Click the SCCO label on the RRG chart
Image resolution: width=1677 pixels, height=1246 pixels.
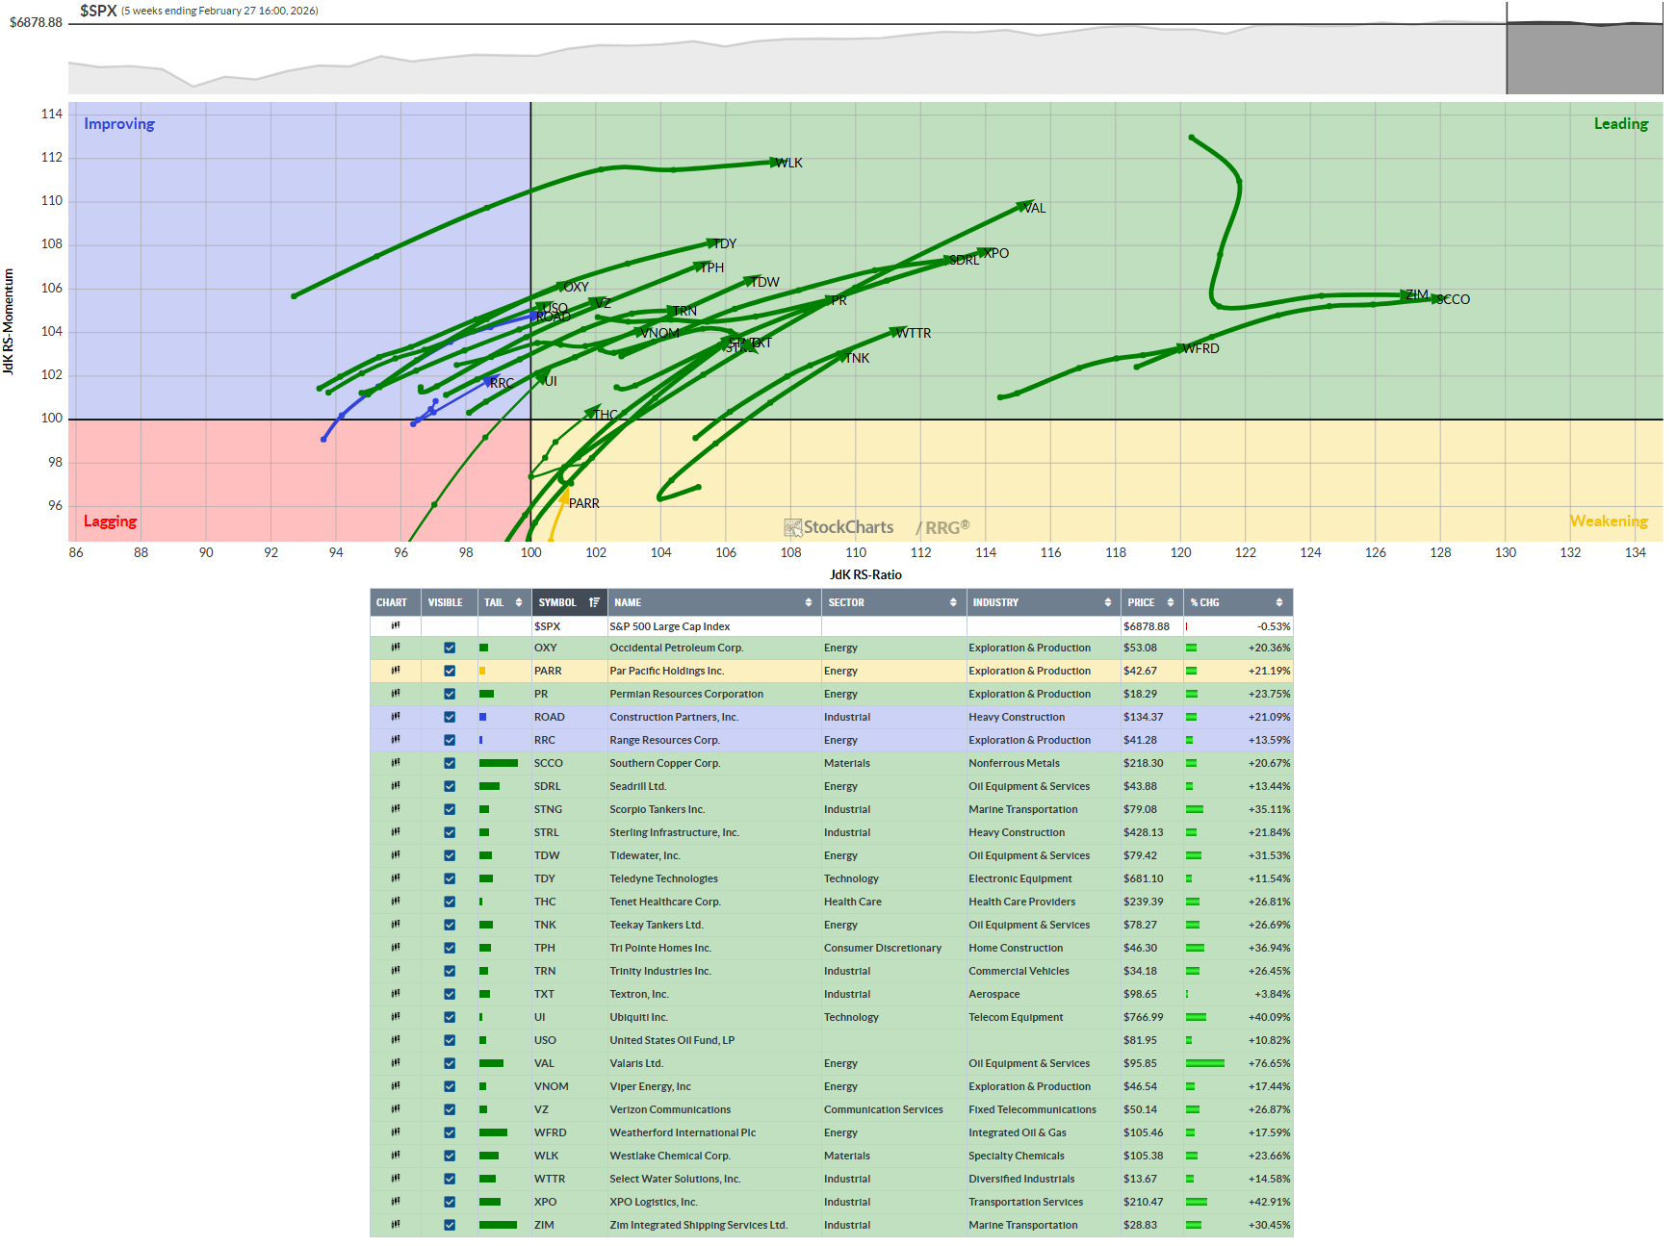coord(1454,299)
